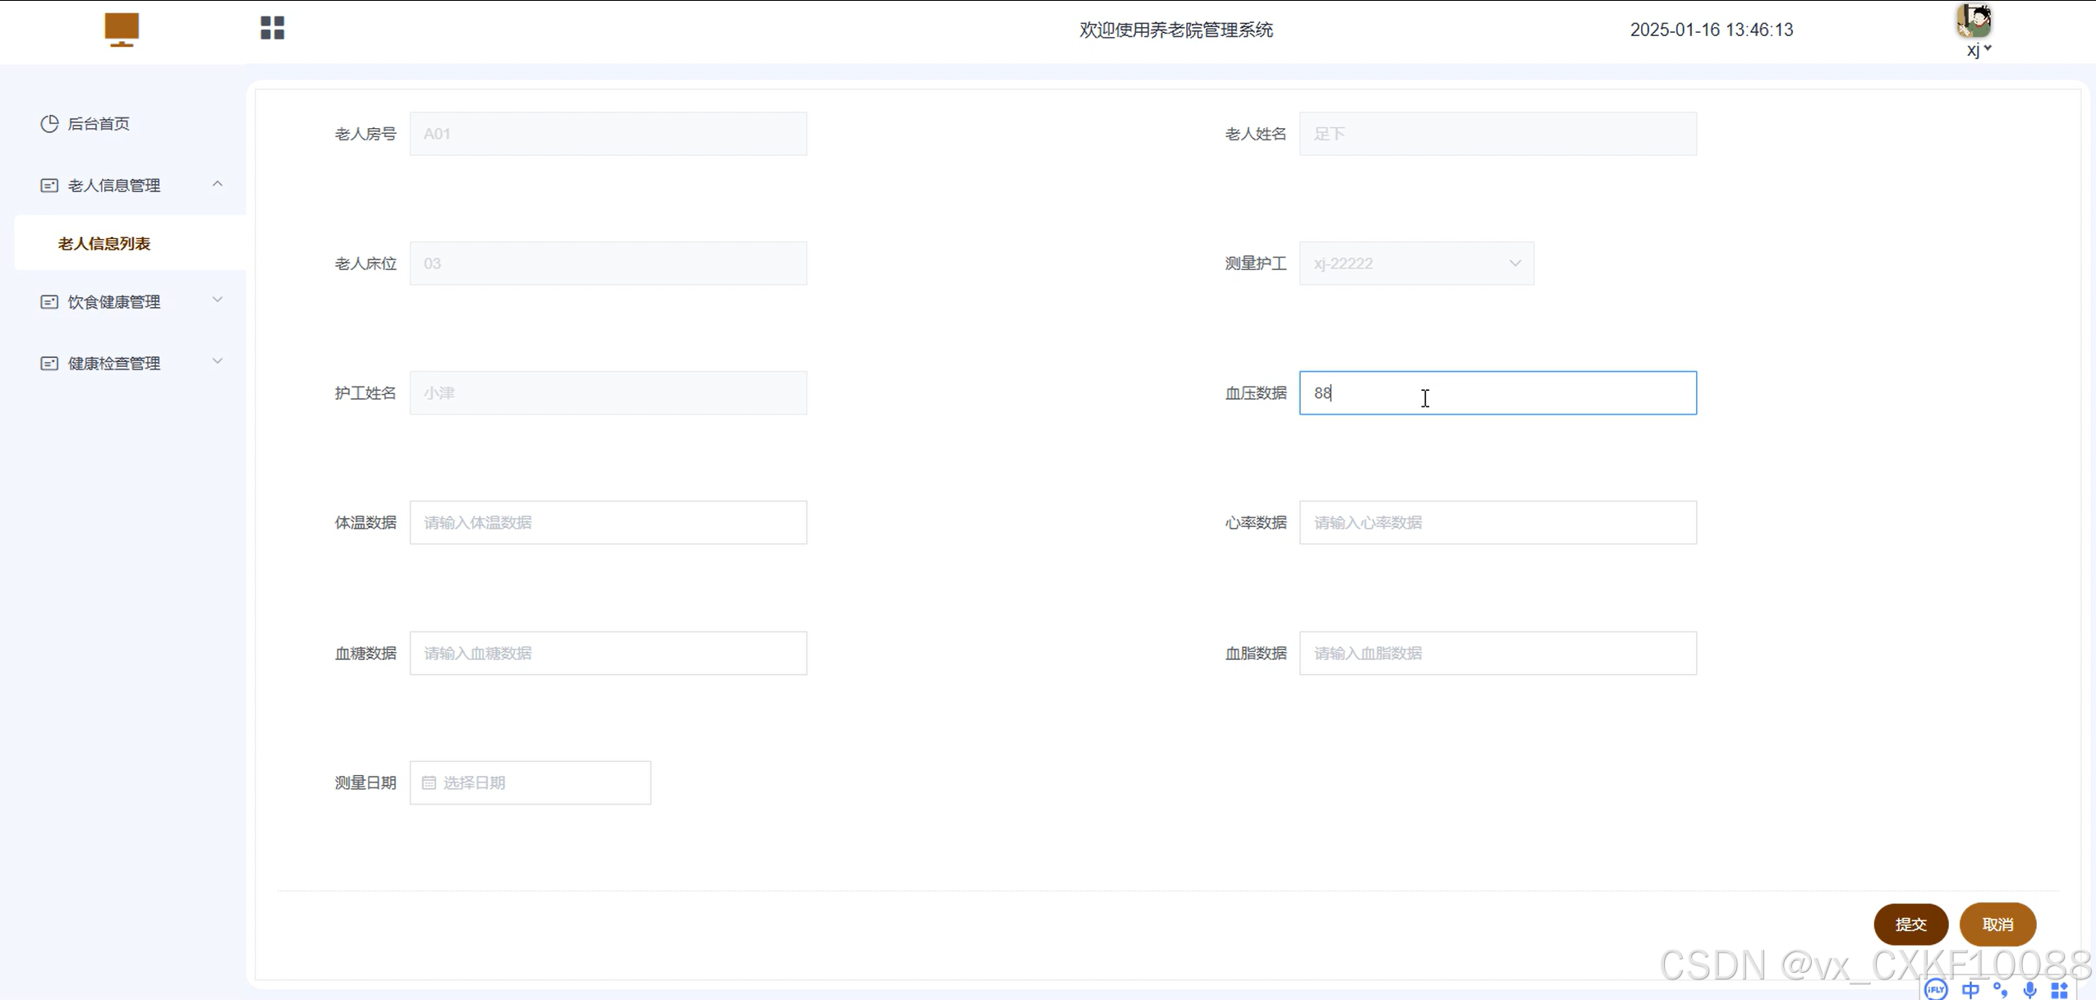Image resolution: width=2096 pixels, height=1000 pixels.
Task: Select 老人信息列表 in the sidebar
Action: pyautogui.click(x=104, y=244)
